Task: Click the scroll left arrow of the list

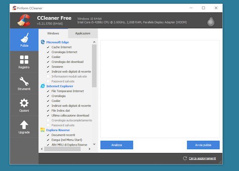Action: coord(42,149)
